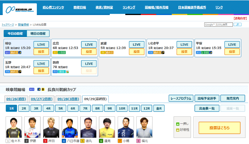Click 投票 button for いわき平

[184, 52]
